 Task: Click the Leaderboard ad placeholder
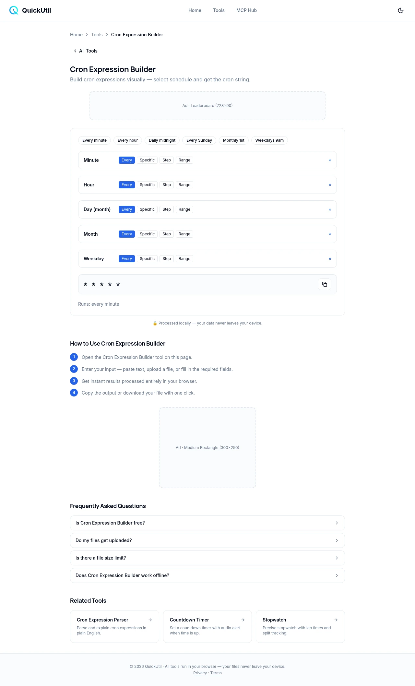207,106
